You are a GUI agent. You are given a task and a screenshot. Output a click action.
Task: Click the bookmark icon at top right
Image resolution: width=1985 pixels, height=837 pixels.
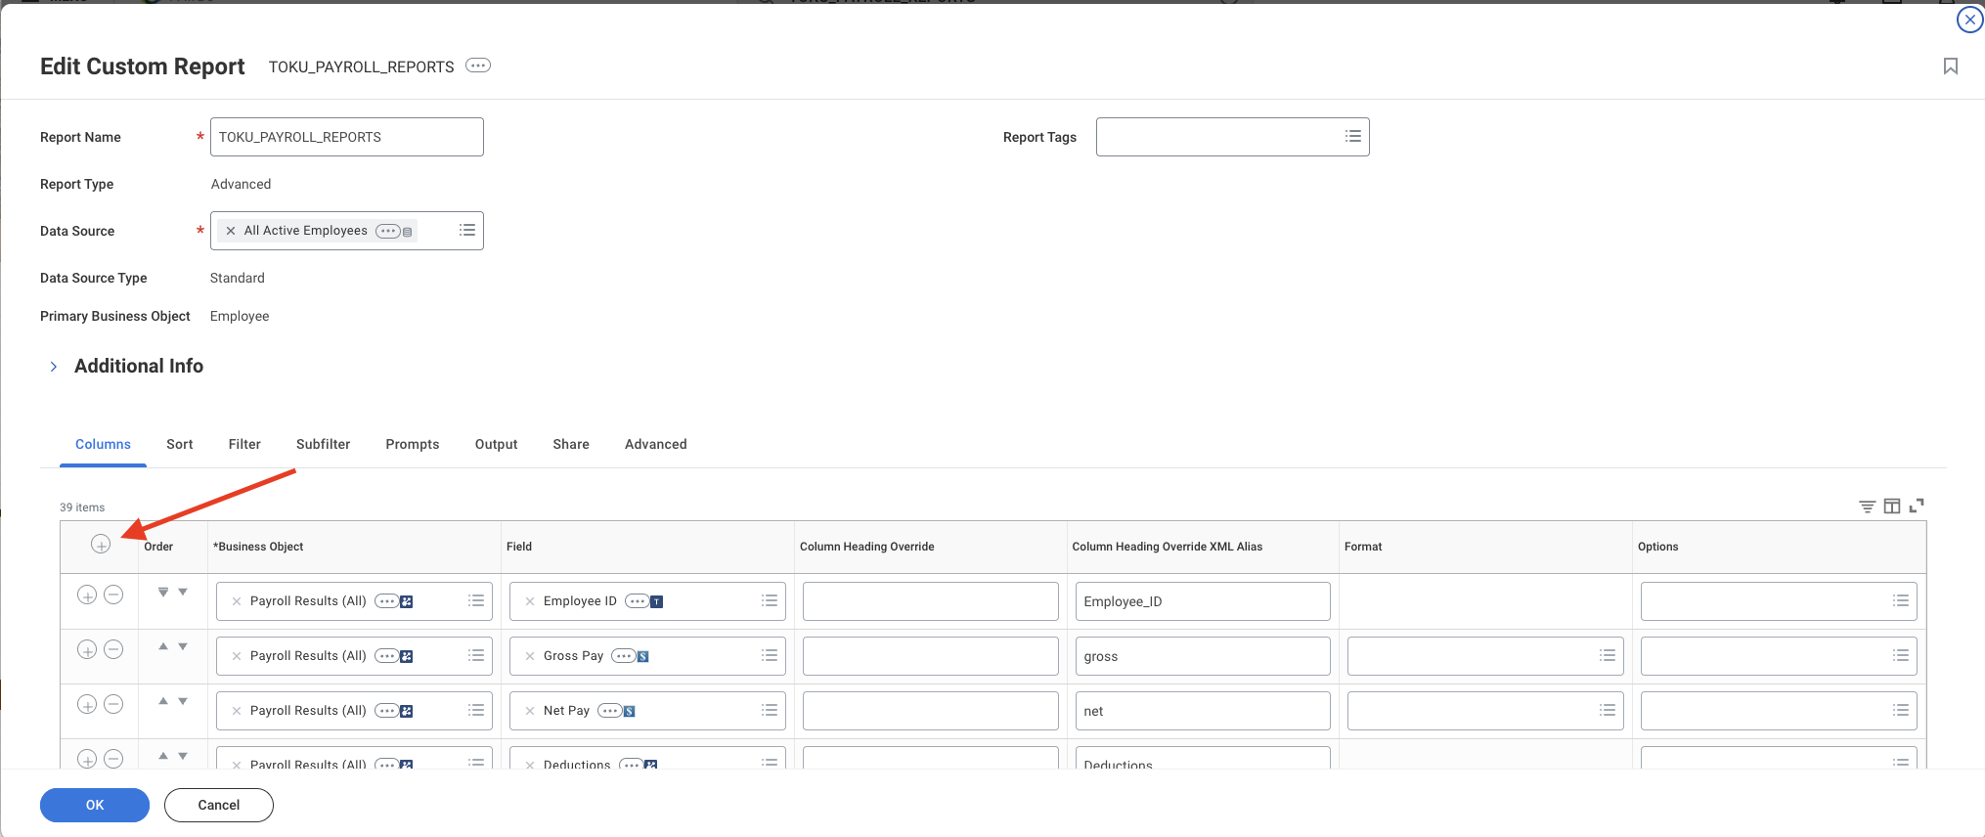tap(1950, 66)
